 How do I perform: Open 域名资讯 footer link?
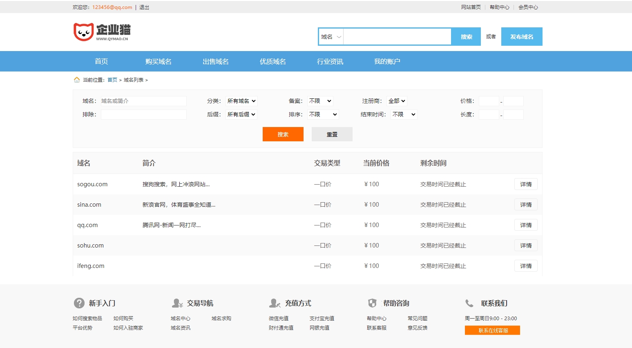(181, 328)
